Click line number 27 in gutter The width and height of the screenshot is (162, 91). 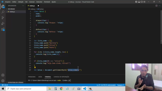tap(30, 70)
